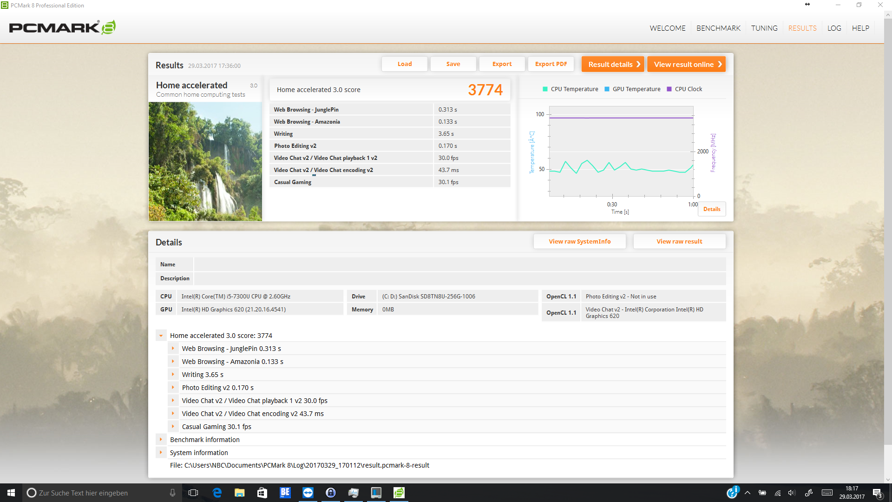This screenshot has height=502, width=892.
Task: Click View raw SystemInfo button
Action: click(x=579, y=242)
